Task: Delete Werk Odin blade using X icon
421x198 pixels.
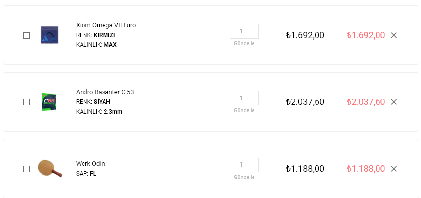Action: tap(394, 169)
